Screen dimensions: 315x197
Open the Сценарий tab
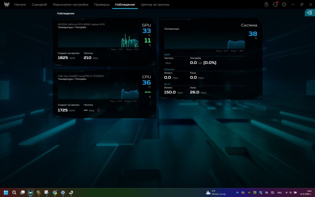pos(39,4)
